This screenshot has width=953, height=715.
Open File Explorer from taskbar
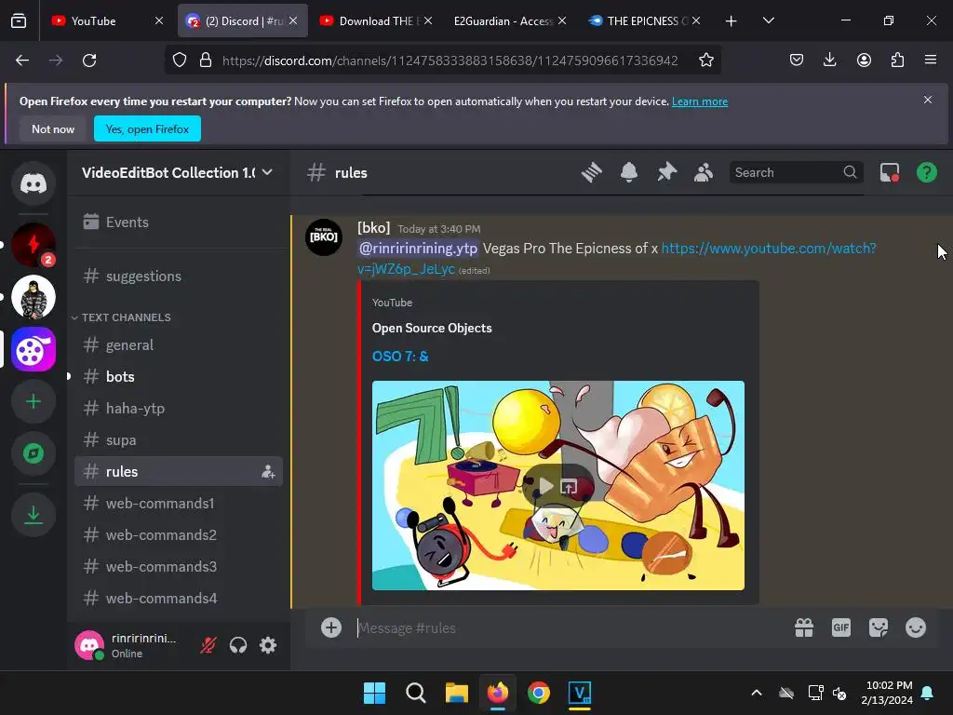(x=456, y=693)
